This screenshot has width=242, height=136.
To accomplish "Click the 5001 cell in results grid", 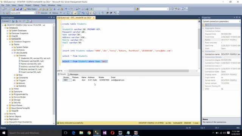I will click(x=67, y=80).
